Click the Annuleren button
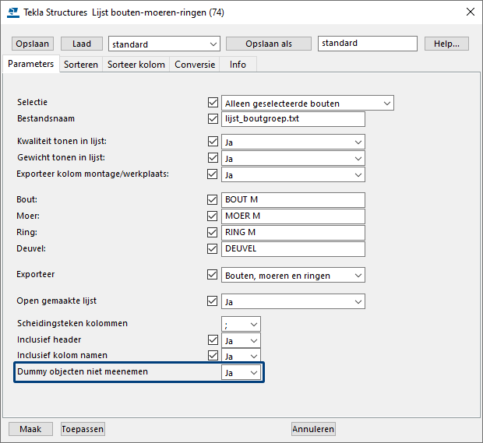 (313, 429)
